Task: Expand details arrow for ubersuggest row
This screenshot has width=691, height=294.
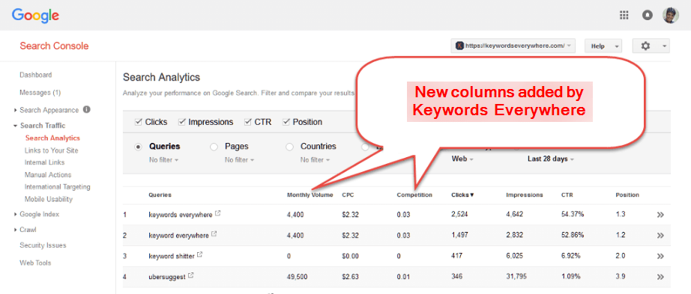Action: click(x=660, y=277)
